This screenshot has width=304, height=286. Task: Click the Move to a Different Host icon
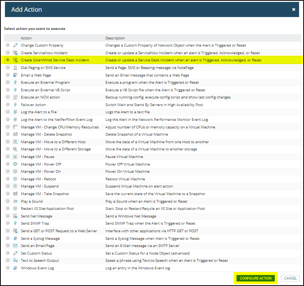pos(15,142)
